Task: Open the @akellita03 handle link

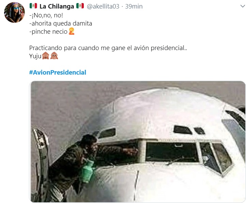Action: [x=103, y=6]
